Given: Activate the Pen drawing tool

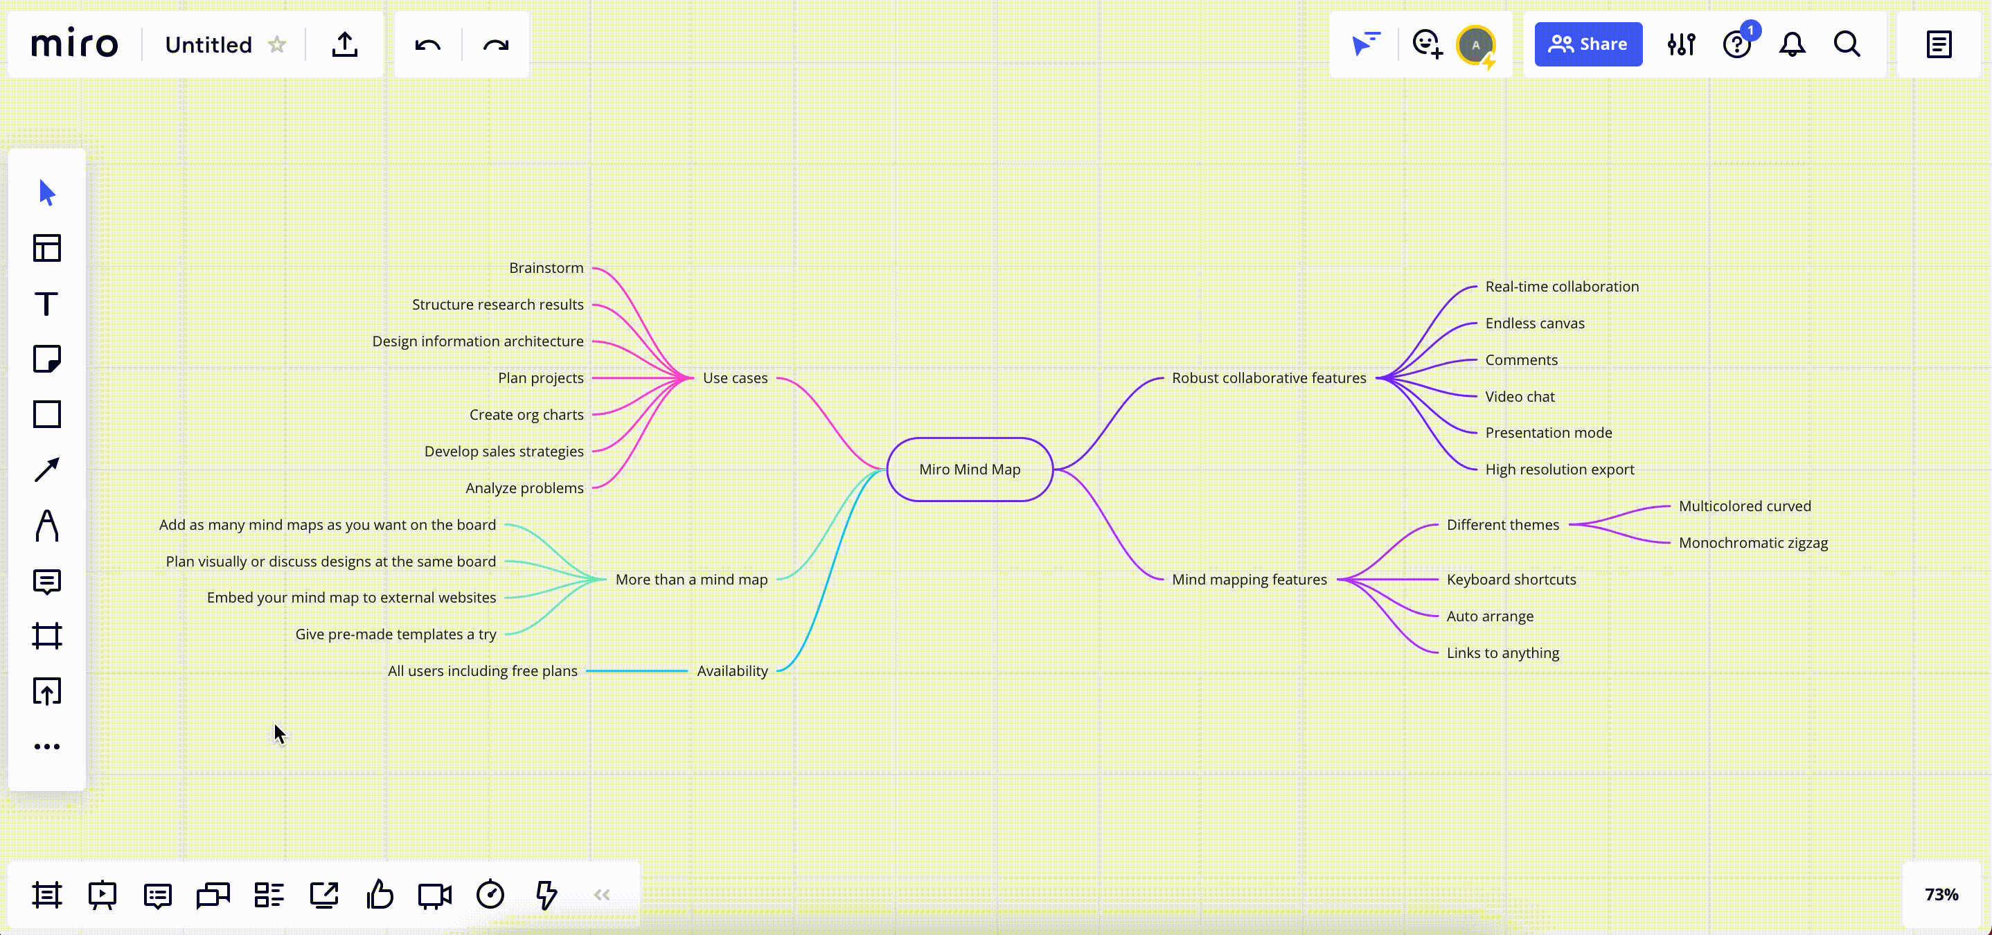Looking at the screenshot, I should coord(46,526).
